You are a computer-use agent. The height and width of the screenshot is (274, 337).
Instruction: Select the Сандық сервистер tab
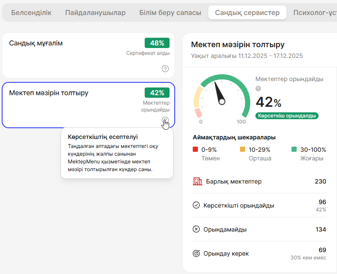coord(247,13)
